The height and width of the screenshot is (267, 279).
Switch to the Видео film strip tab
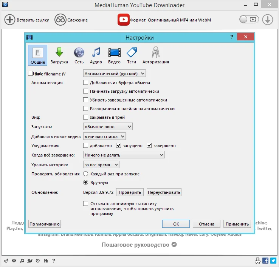114,55
